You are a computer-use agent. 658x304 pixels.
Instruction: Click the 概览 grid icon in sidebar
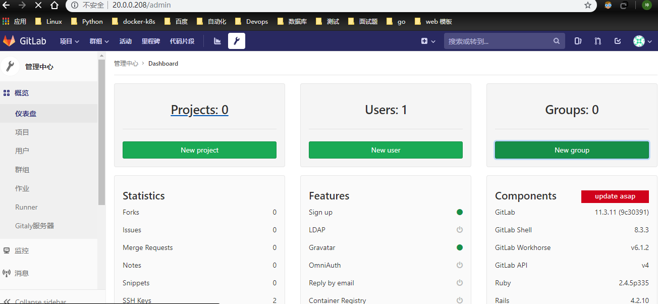pos(7,93)
